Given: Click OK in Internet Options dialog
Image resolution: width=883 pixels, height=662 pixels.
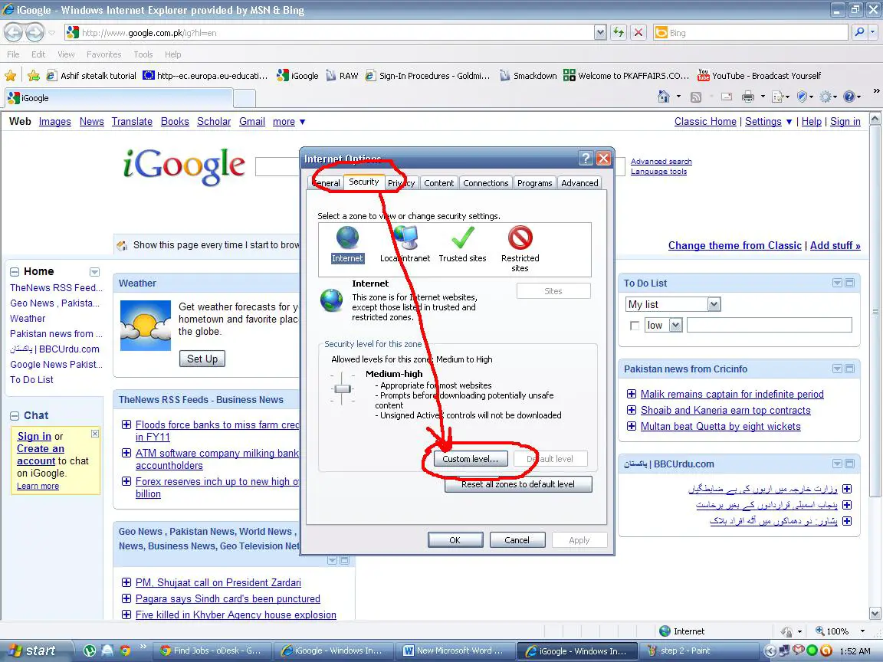Looking at the screenshot, I should point(455,540).
